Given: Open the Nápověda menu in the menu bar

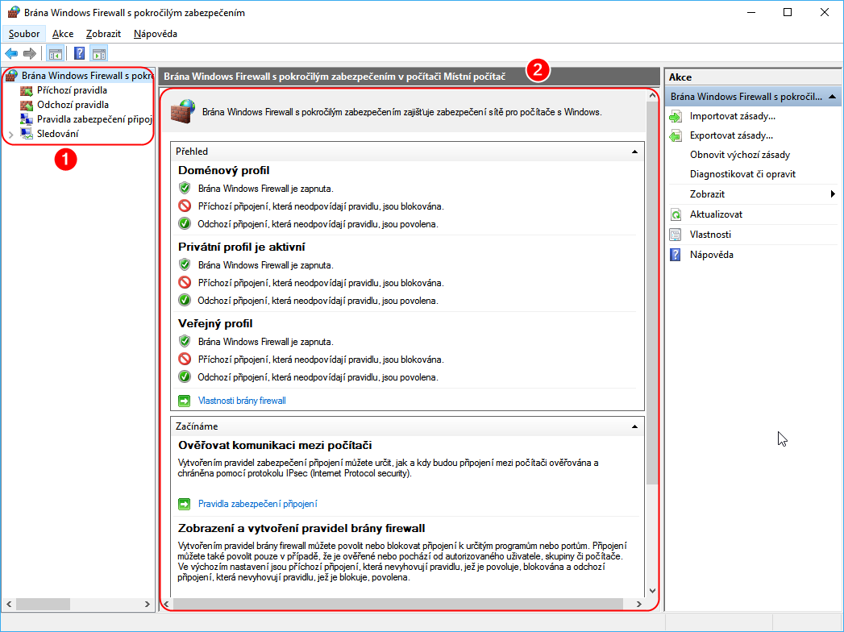Looking at the screenshot, I should pos(156,34).
